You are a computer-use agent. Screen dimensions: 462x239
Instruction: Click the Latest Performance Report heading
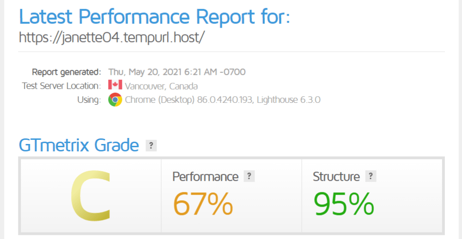(x=154, y=16)
